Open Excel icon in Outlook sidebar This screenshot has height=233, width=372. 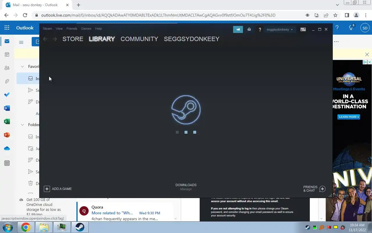point(7,121)
